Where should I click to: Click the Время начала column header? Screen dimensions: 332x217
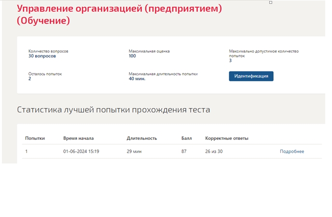[x=78, y=138]
